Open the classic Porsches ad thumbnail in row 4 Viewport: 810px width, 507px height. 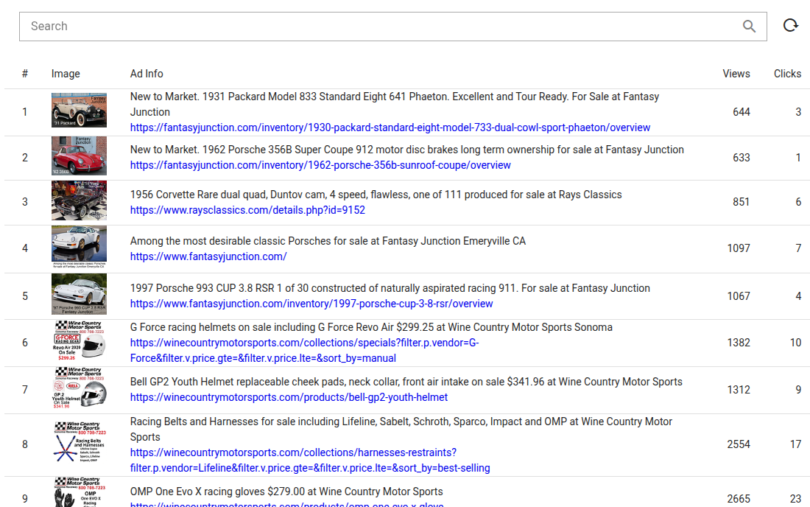(79, 247)
